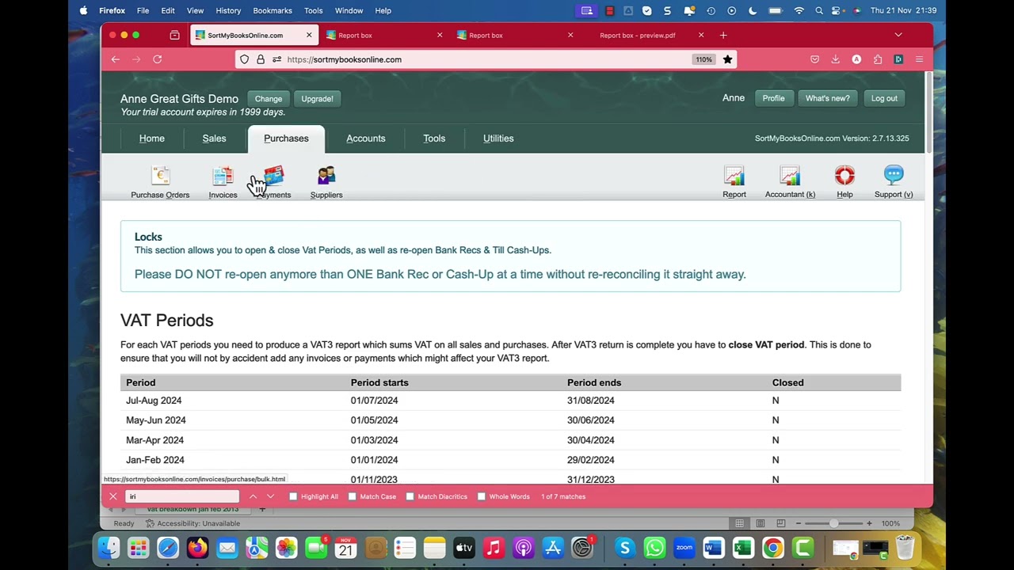The height and width of the screenshot is (570, 1014).
Task: Open new browser tab with plus
Action: 723,35
